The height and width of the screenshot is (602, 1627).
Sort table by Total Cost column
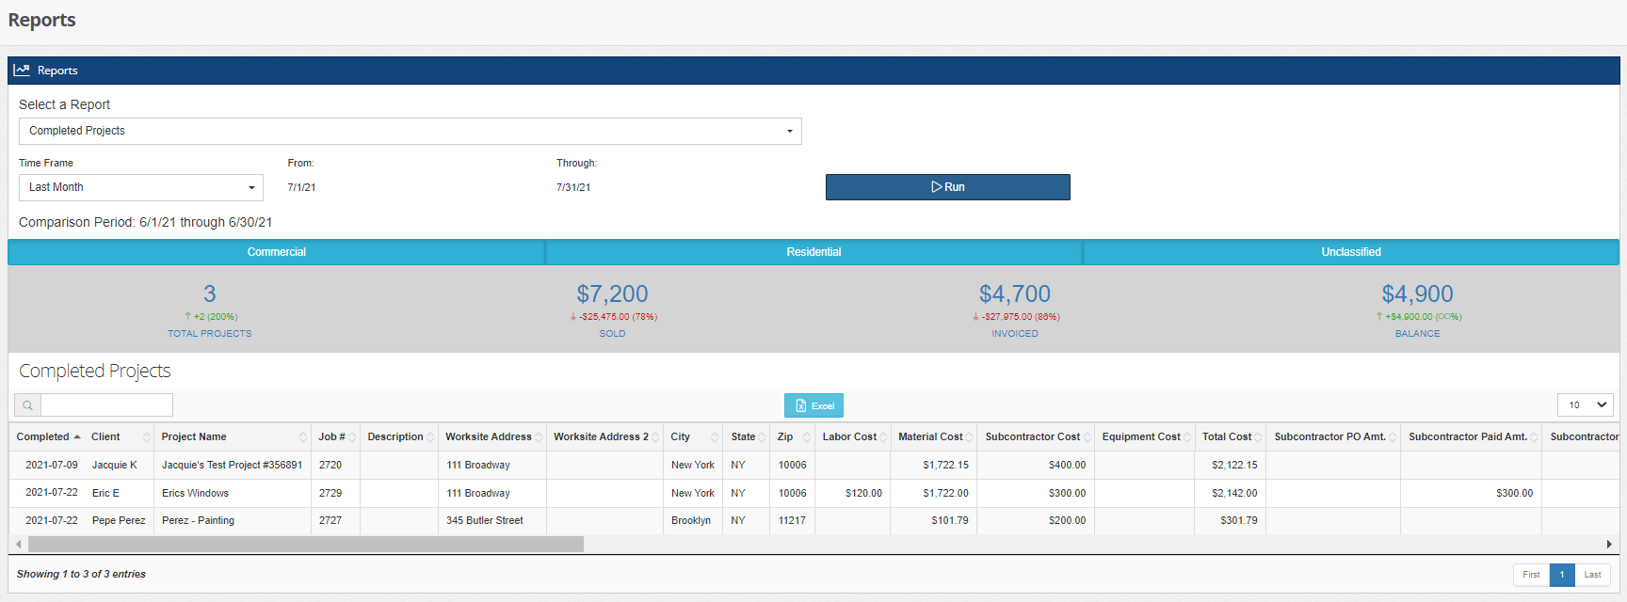pos(1226,437)
